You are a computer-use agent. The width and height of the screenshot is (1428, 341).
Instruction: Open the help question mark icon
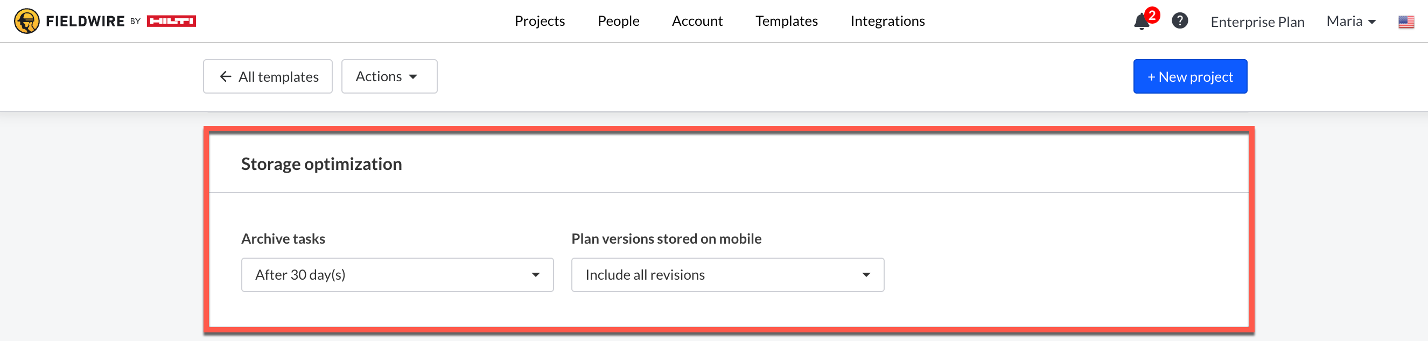(x=1179, y=21)
